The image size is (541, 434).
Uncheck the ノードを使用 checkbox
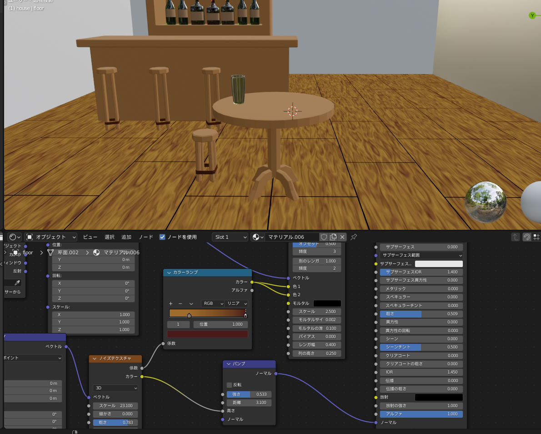click(x=162, y=237)
